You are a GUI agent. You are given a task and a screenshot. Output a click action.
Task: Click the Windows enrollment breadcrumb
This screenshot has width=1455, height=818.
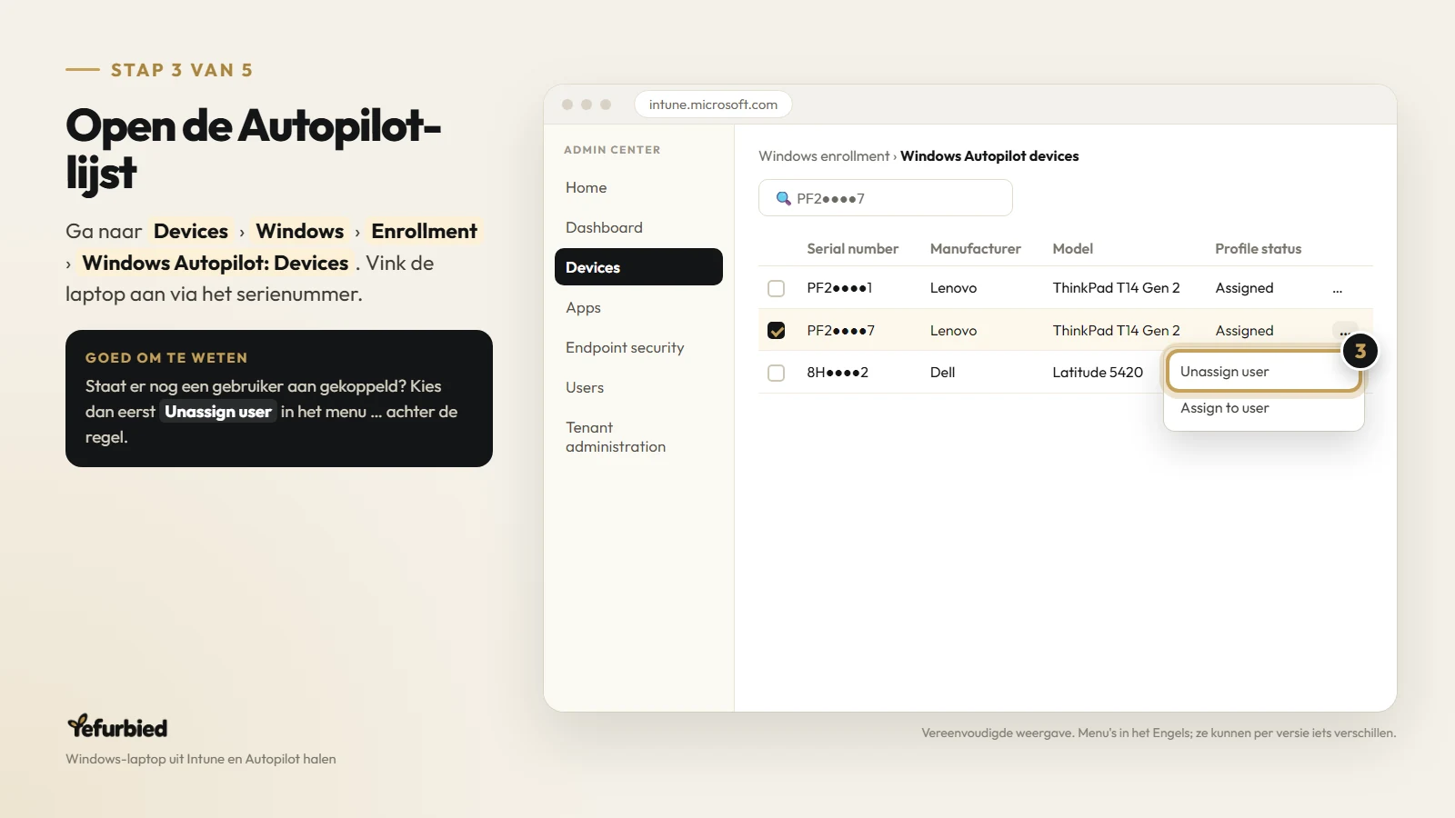click(824, 156)
